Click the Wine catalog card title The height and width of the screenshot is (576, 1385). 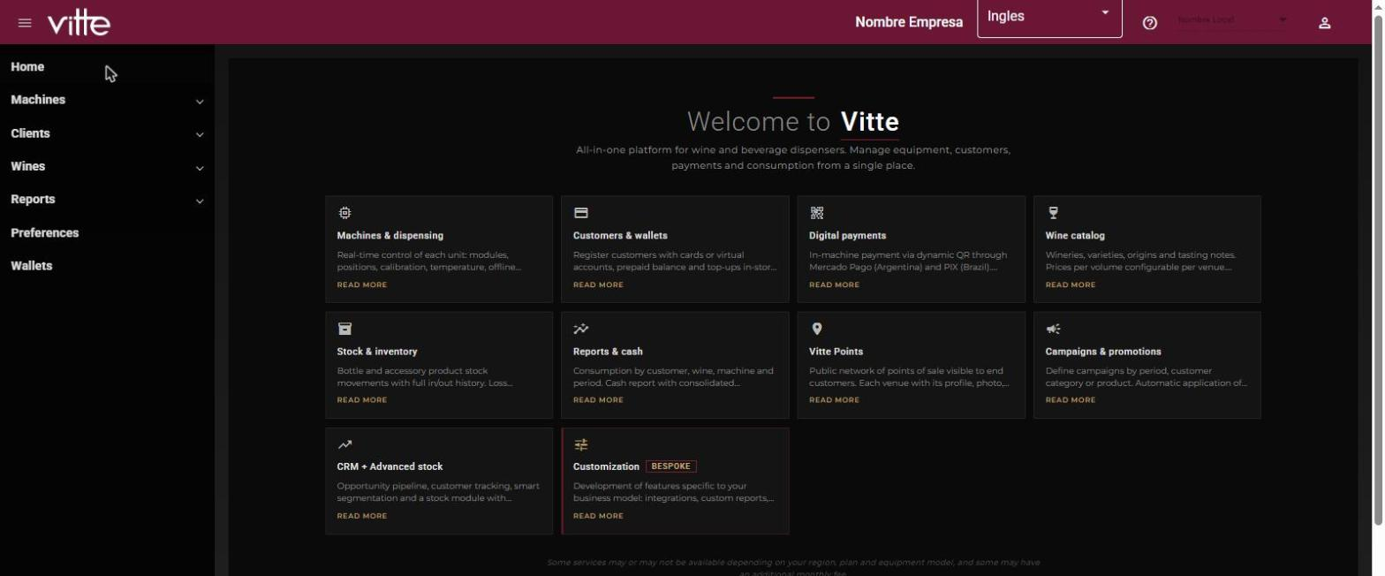pos(1075,236)
